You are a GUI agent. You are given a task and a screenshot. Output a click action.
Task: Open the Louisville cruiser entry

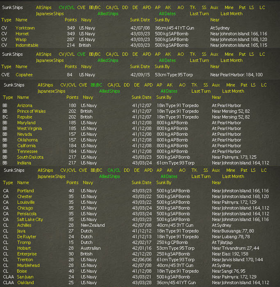pyautogui.click(x=26, y=202)
